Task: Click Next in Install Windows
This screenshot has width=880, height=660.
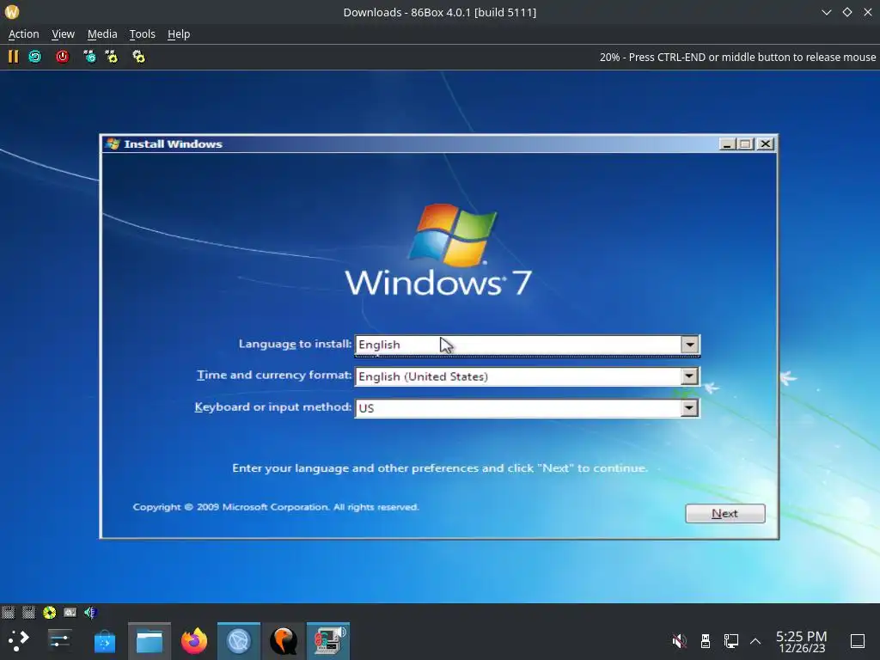Action: (724, 514)
